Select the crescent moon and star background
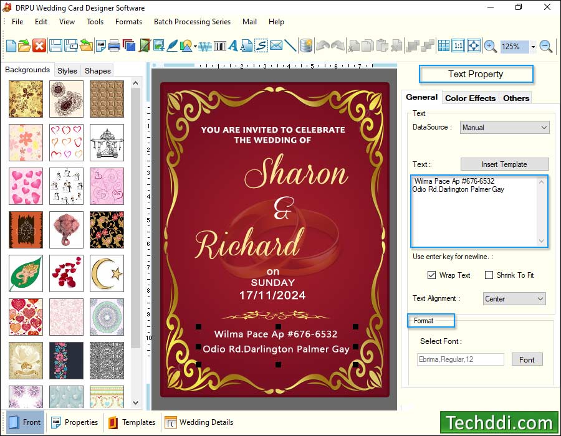This screenshot has height=436, width=561. tap(107, 273)
